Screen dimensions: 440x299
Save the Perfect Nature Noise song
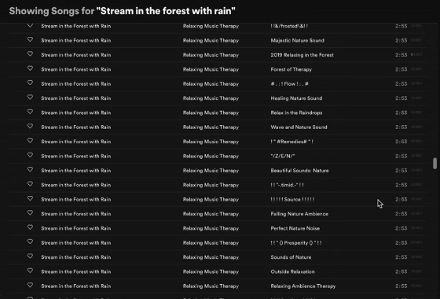(x=30, y=227)
